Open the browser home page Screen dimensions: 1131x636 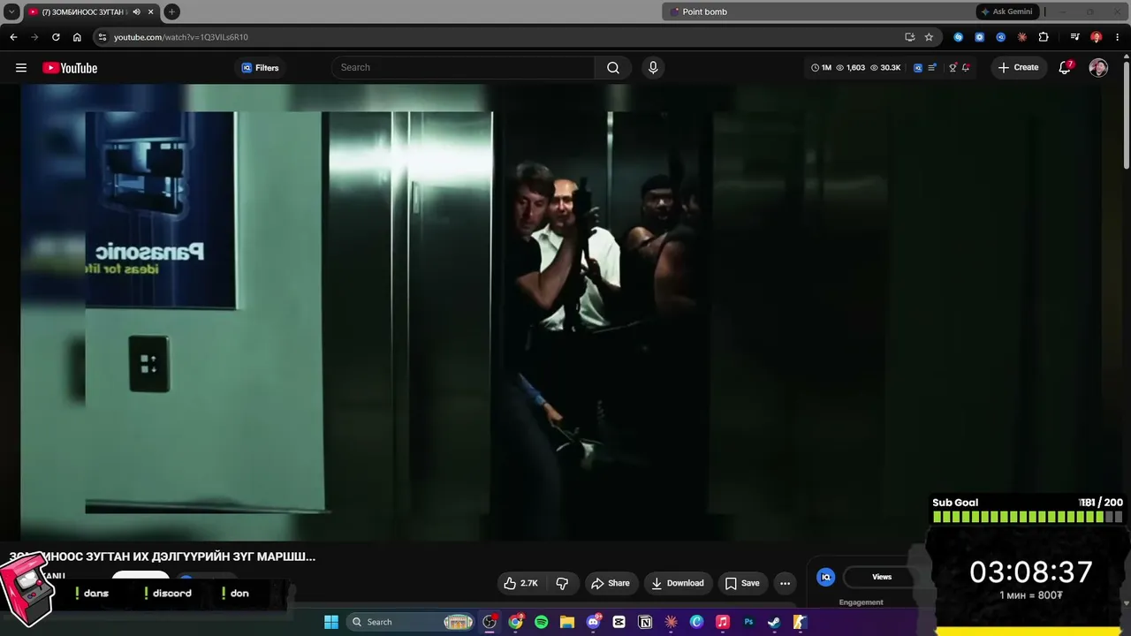(x=77, y=37)
